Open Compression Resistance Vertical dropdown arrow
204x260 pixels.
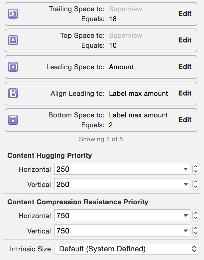[x=185, y=231]
